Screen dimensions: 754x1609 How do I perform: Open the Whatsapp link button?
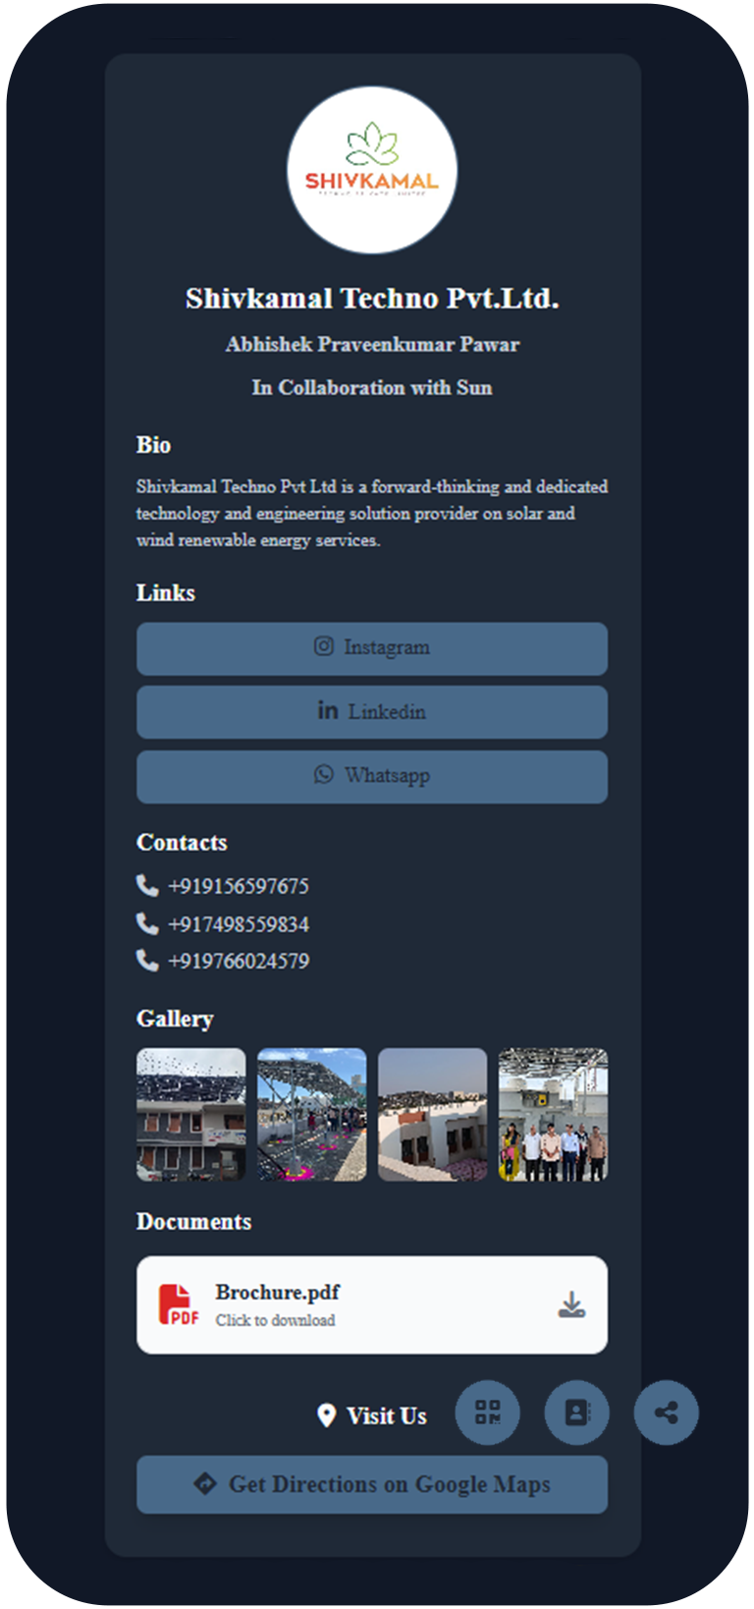point(372,777)
